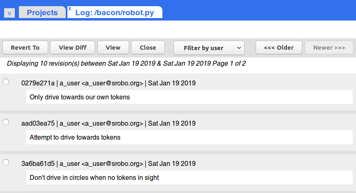The image size is (356, 193).
Task: Switch to the Projects tab
Action: point(42,12)
